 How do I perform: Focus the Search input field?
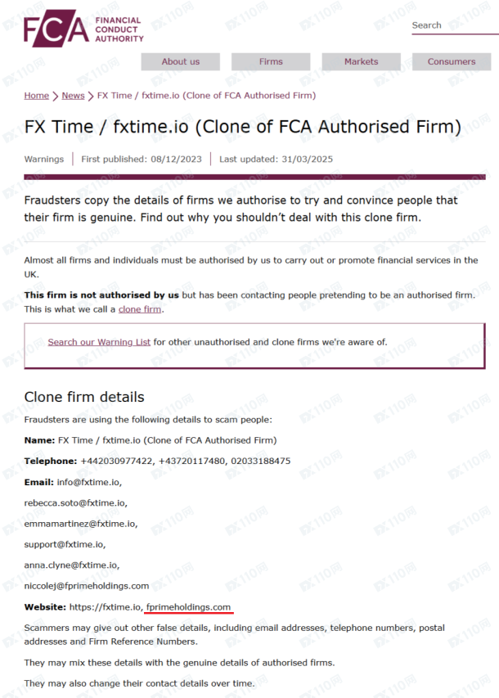point(455,25)
